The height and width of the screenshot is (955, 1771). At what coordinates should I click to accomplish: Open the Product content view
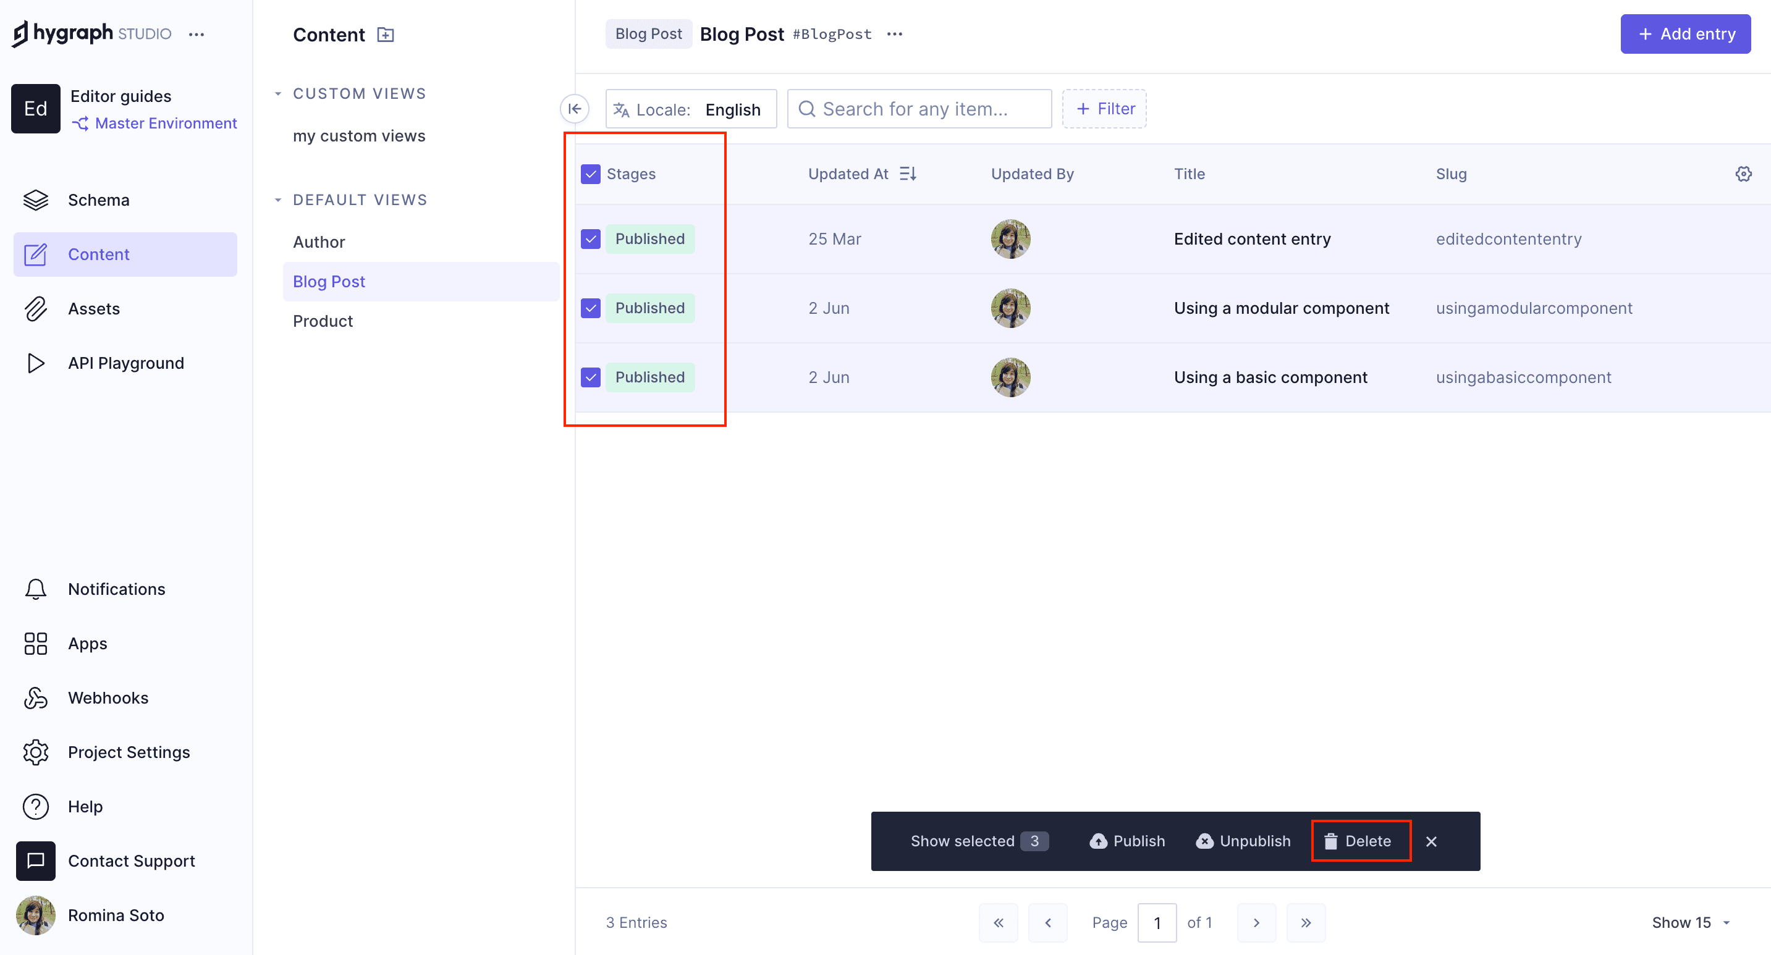[x=323, y=321]
